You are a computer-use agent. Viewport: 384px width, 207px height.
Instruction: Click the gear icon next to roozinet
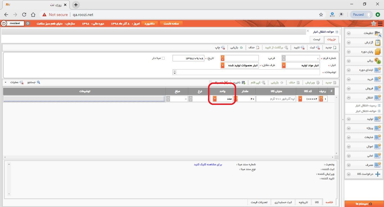coord(28,24)
